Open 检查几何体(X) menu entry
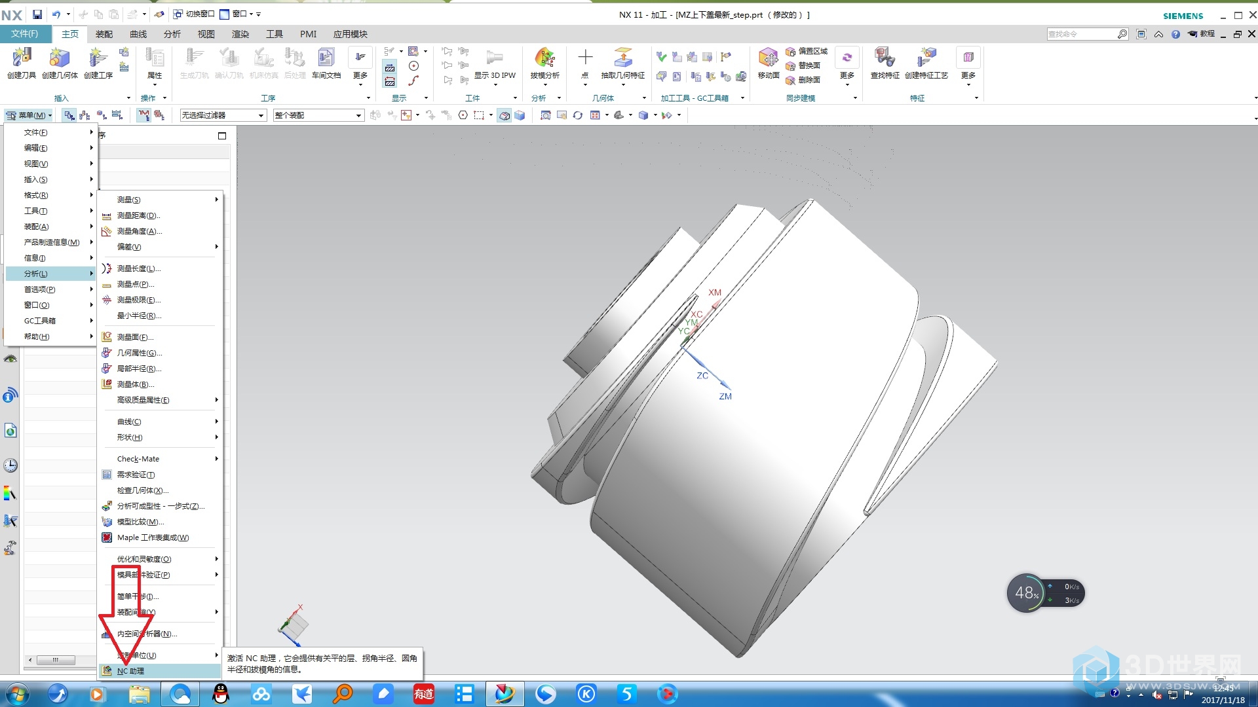The height and width of the screenshot is (707, 1258). click(161, 490)
